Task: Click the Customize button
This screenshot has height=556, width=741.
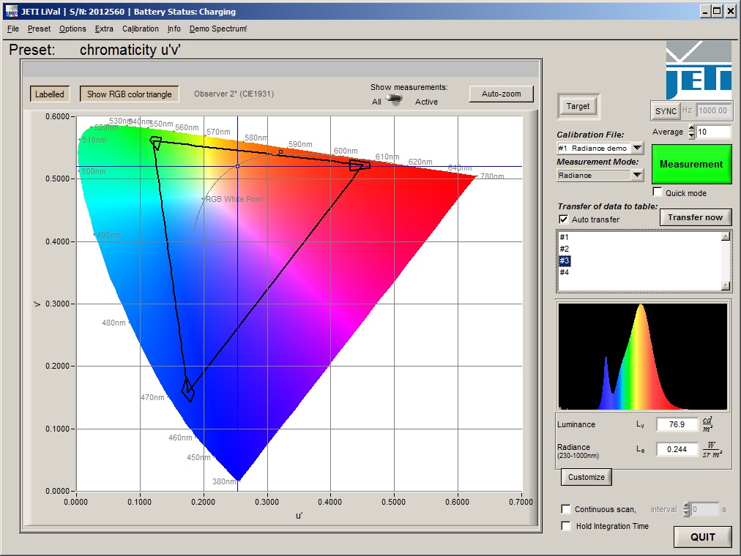Action: (586, 477)
